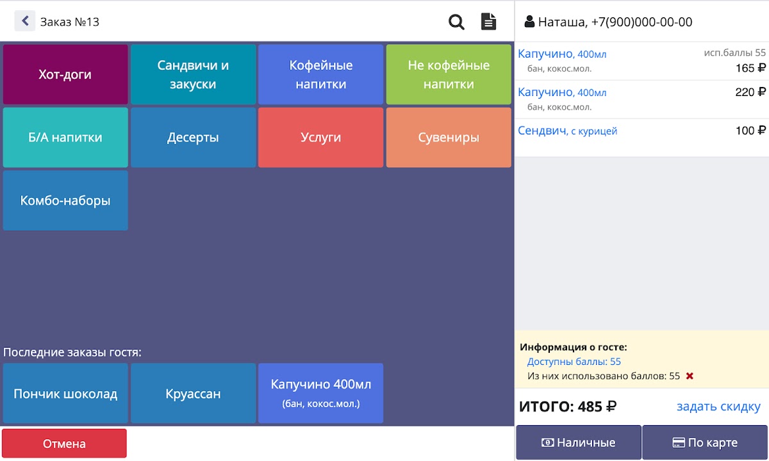
Task: Open the Сувениры category tile
Action: pyautogui.click(x=449, y=138)
